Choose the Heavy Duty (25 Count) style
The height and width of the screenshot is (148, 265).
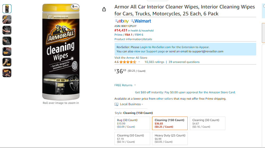(170, 138)
